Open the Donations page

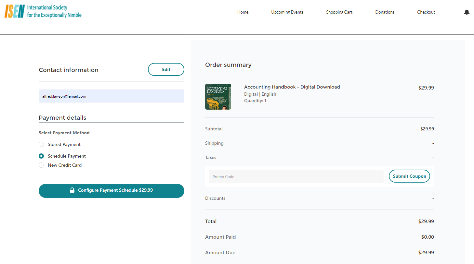(385, 12)
